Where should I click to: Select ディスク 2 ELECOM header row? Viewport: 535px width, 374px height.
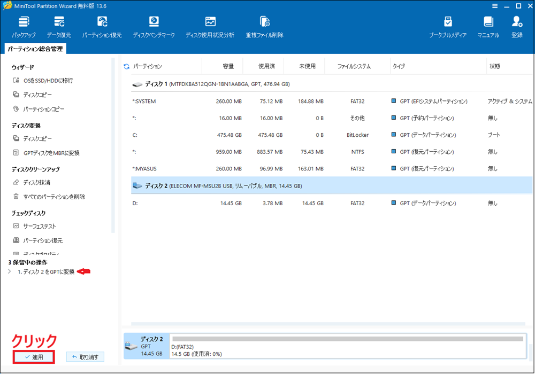click(x=332, y=185)
